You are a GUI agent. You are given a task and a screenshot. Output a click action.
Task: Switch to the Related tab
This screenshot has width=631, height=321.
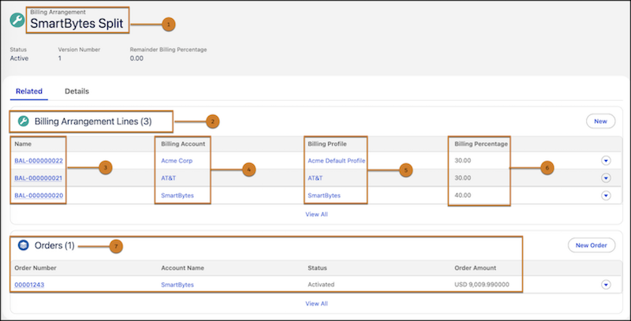pyautogui.click(x=29, y=91)
